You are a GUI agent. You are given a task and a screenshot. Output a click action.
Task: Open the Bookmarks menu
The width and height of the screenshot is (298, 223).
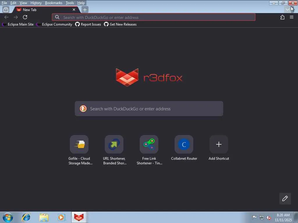click(x=54, y=3)
